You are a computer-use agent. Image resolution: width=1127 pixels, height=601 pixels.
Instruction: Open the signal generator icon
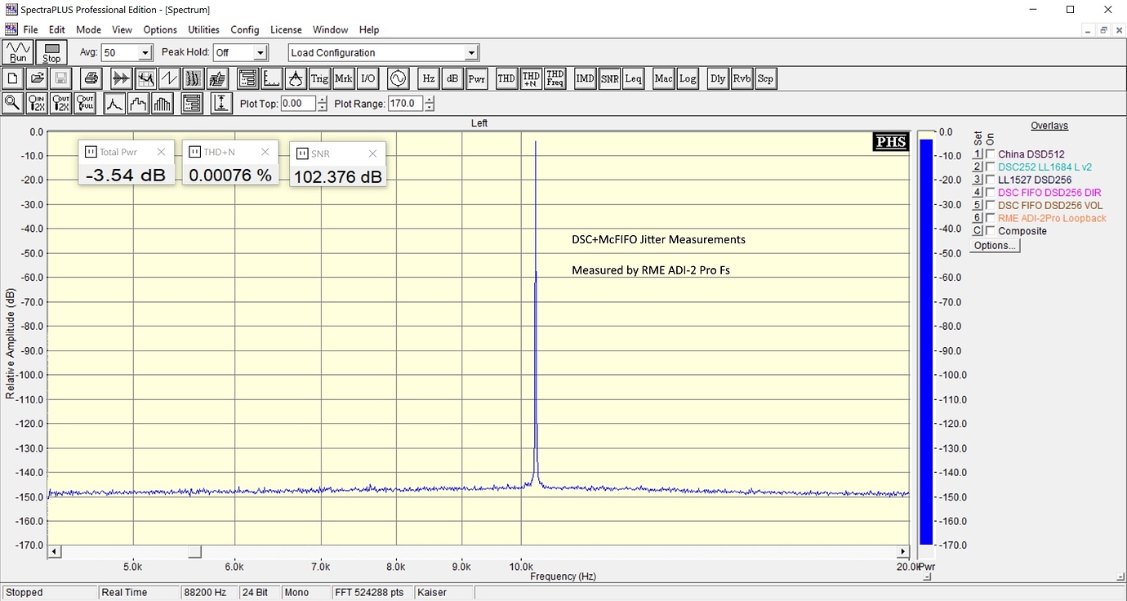pyautogui.click(x=398, y=78)
